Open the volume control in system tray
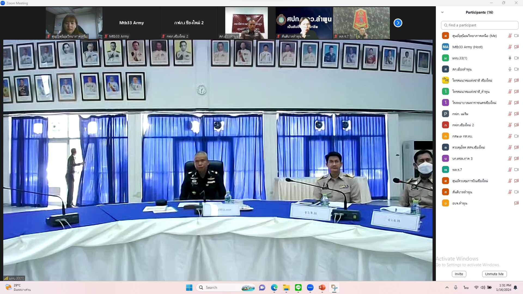The width and height of the screenshot is (523, 294). click(483, 287)
